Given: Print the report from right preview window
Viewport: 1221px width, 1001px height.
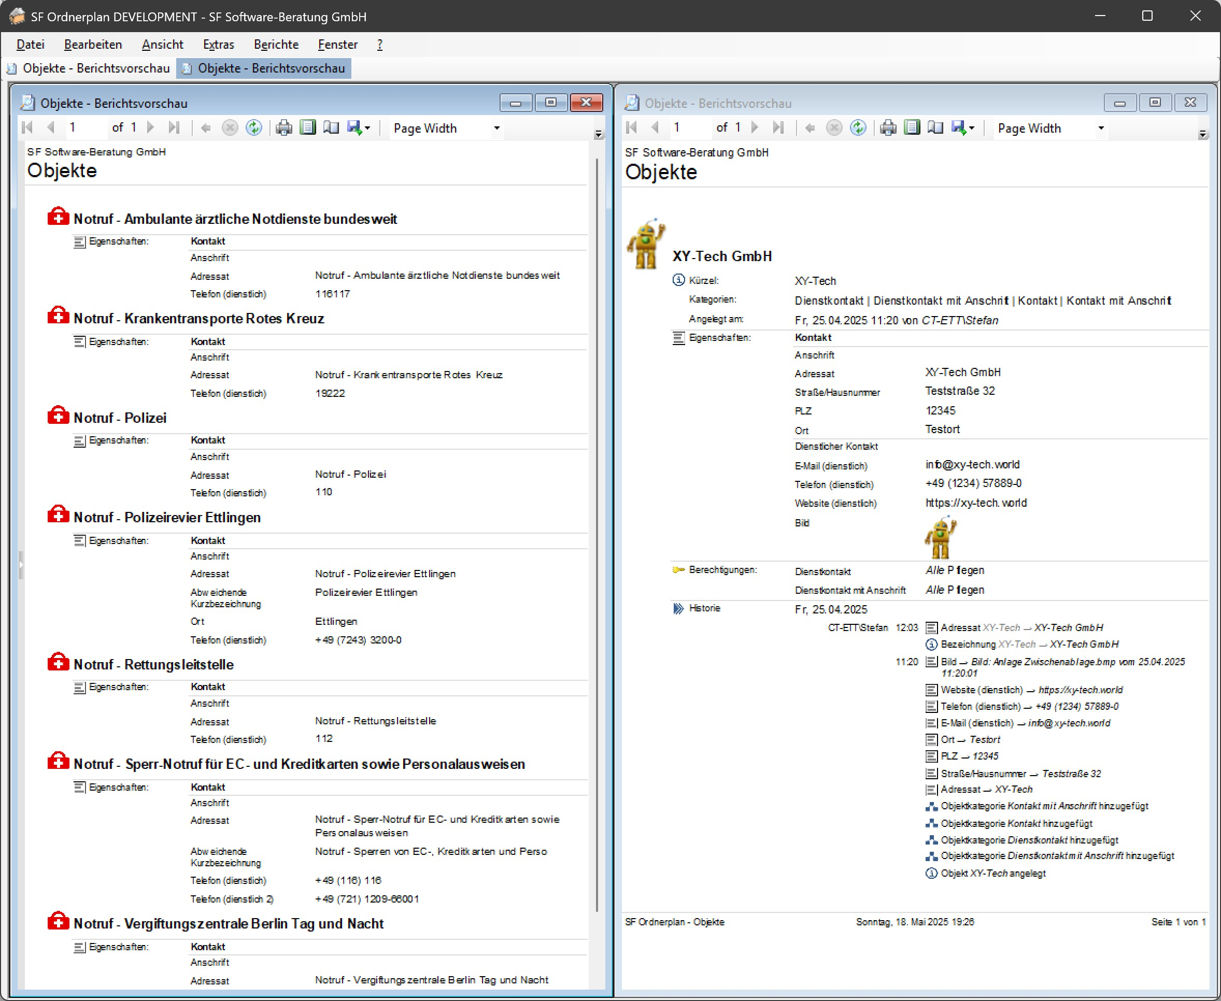Looking at the screenshot, I should coord(888,127).
